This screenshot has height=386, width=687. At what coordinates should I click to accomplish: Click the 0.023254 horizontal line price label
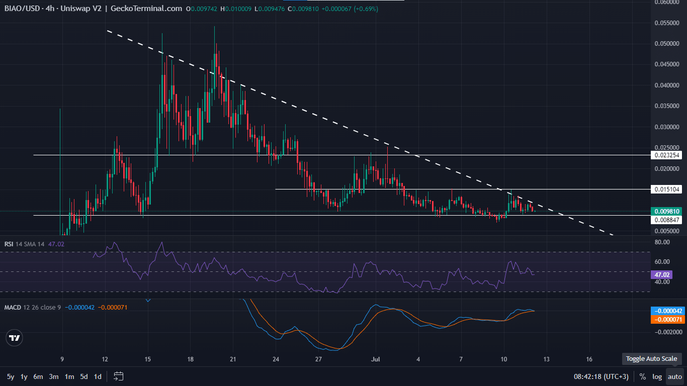coord(667,155)
